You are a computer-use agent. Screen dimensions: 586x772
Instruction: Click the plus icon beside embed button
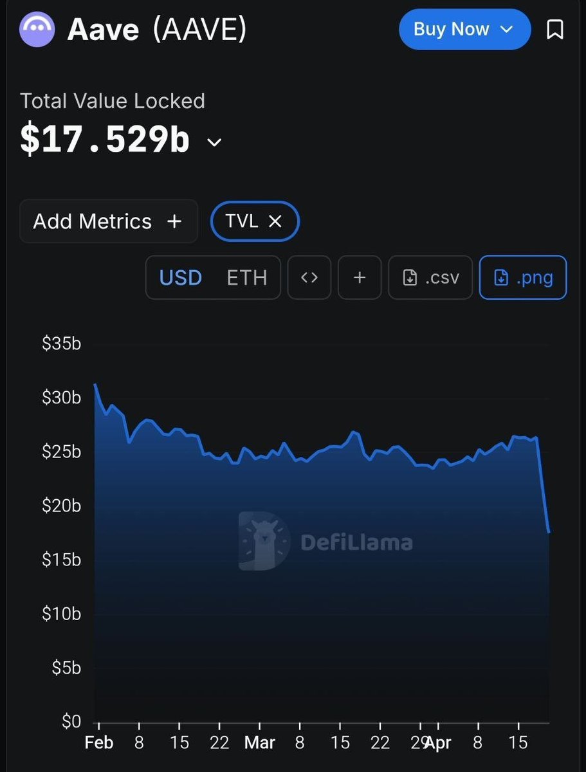[x=360, y=278]
